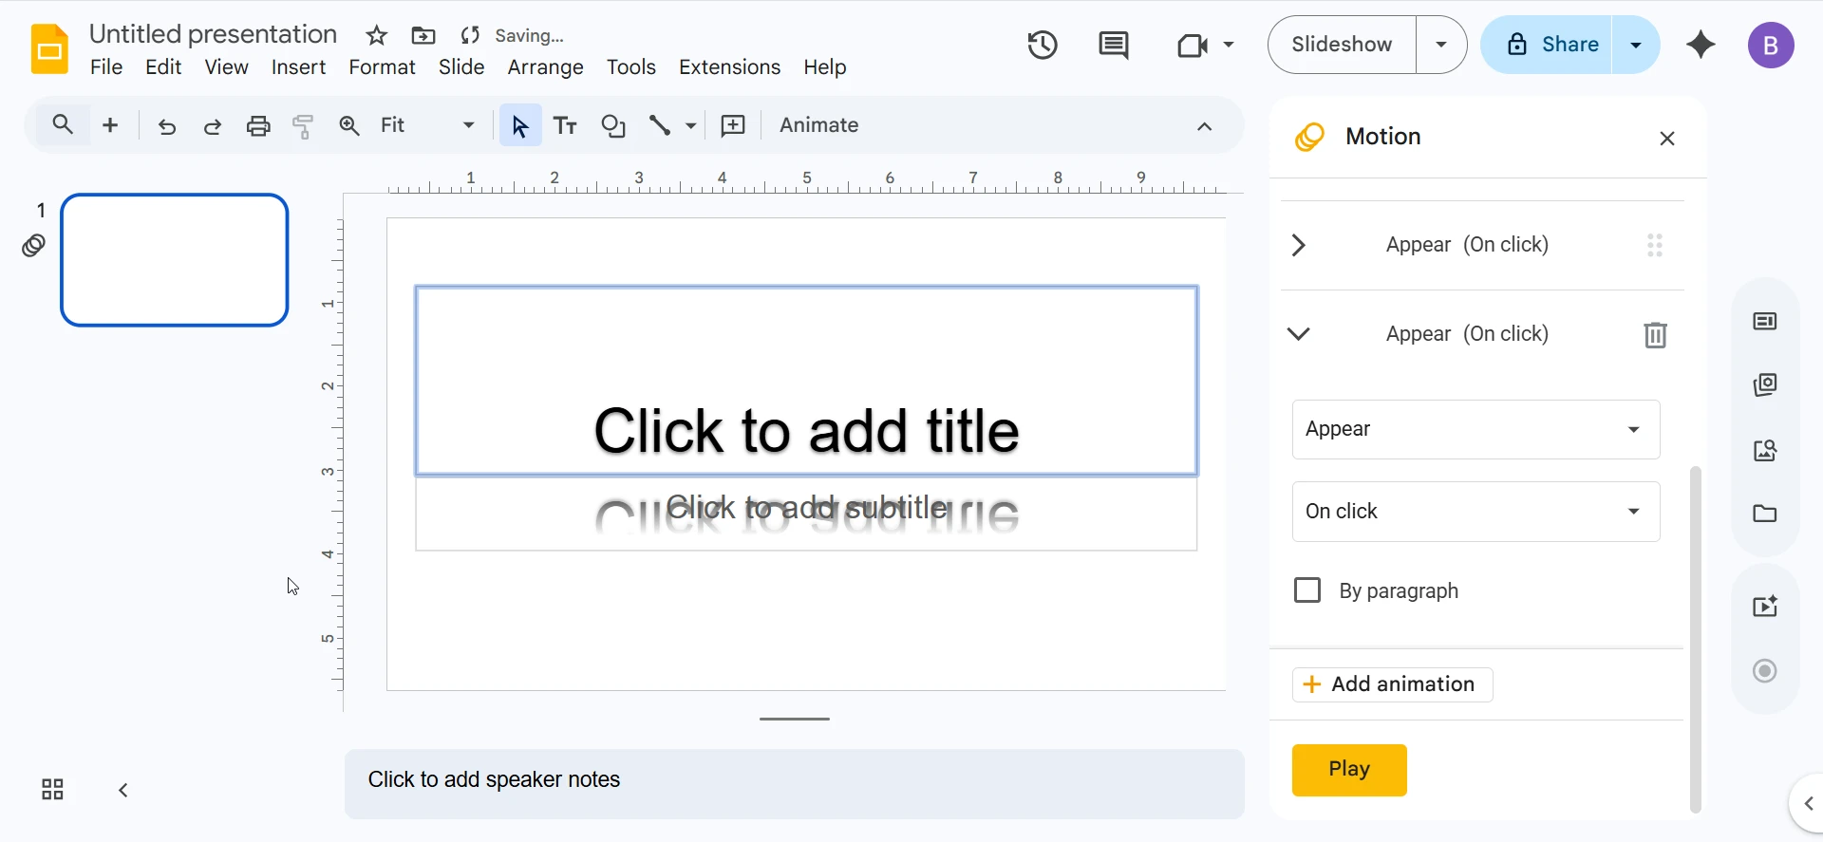Select the Text box tool
The width and height of the screenshot is (1823, 842).
coord(565,125)
